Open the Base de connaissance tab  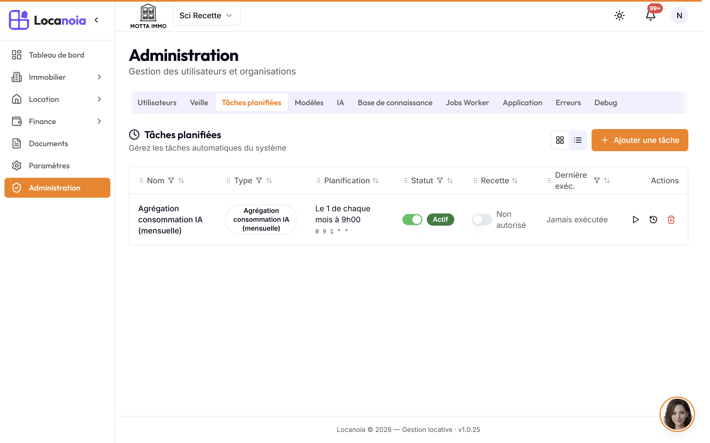pyautogui.click(x=395, y=102)
